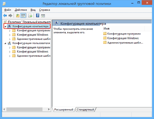This screenshot has width=154, height=119.
Task: Collapse the Конфигурация пользователя tree node
Action: (5, 43)
